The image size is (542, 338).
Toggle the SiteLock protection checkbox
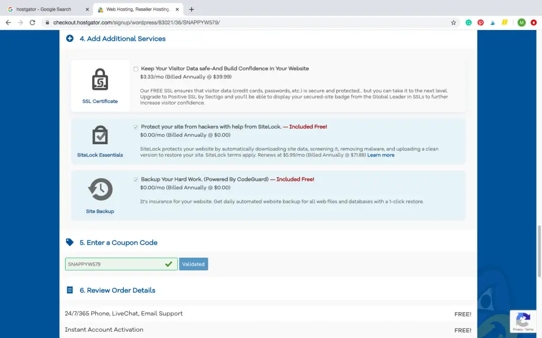pos(136,127)
